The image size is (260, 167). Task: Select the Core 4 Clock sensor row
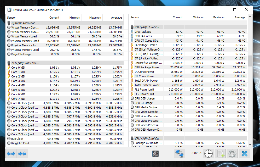coord(65,121)
